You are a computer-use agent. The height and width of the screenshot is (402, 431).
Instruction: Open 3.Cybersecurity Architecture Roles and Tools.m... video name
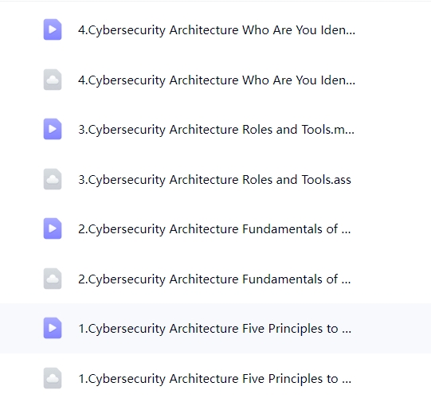(217, 130)
